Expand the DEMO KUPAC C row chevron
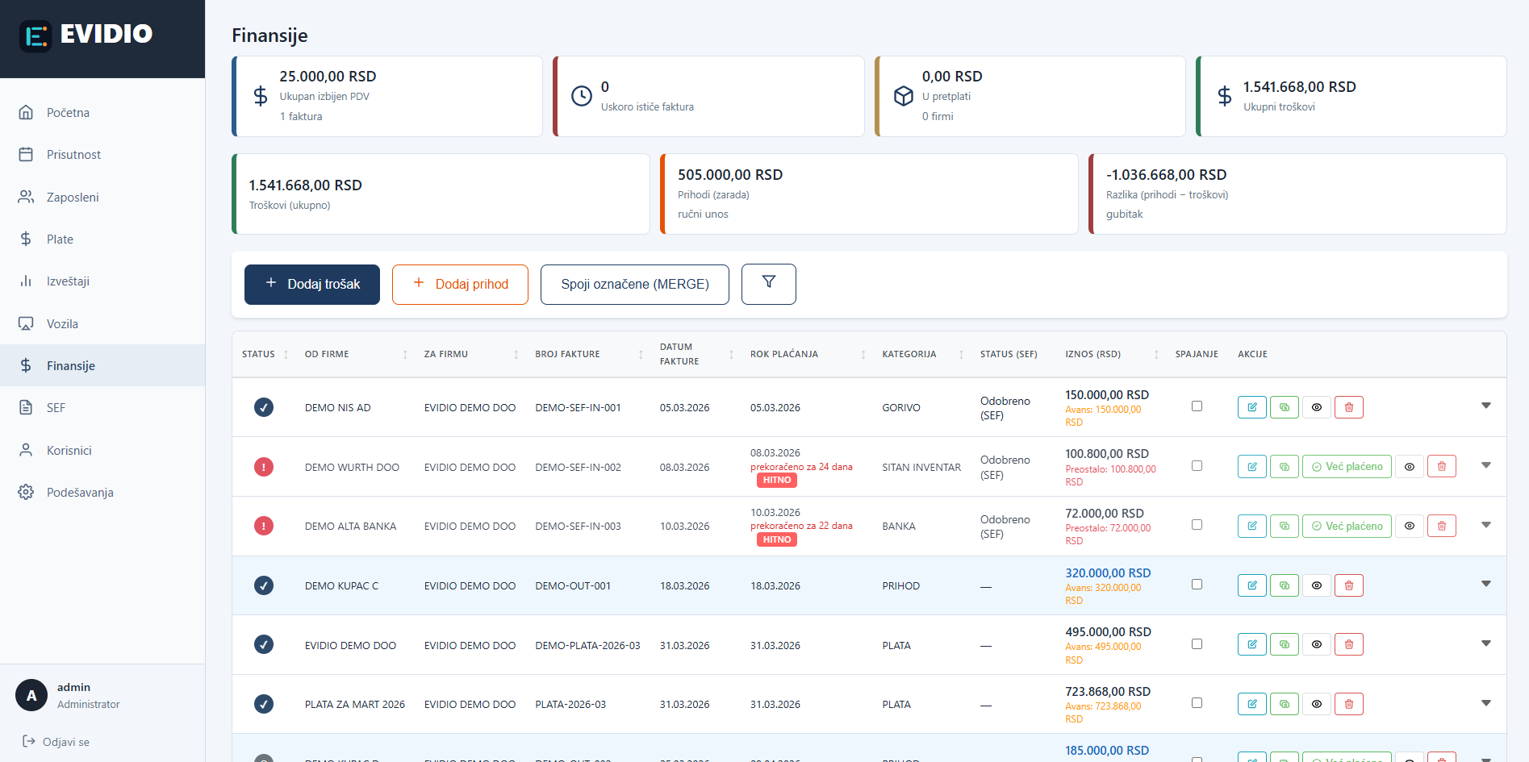Image resolution: width=1529 pixels, height=762 pixels. coord(1486,584)
